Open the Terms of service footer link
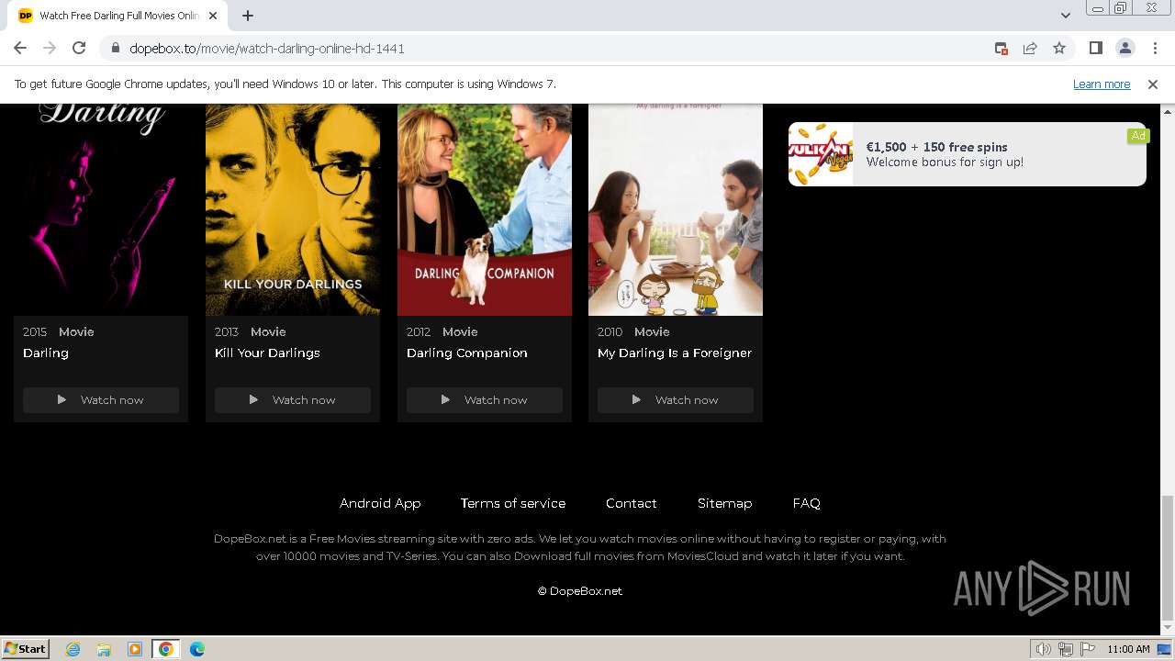Screen dimensions: 1175x661 click(x=513, y=503)
